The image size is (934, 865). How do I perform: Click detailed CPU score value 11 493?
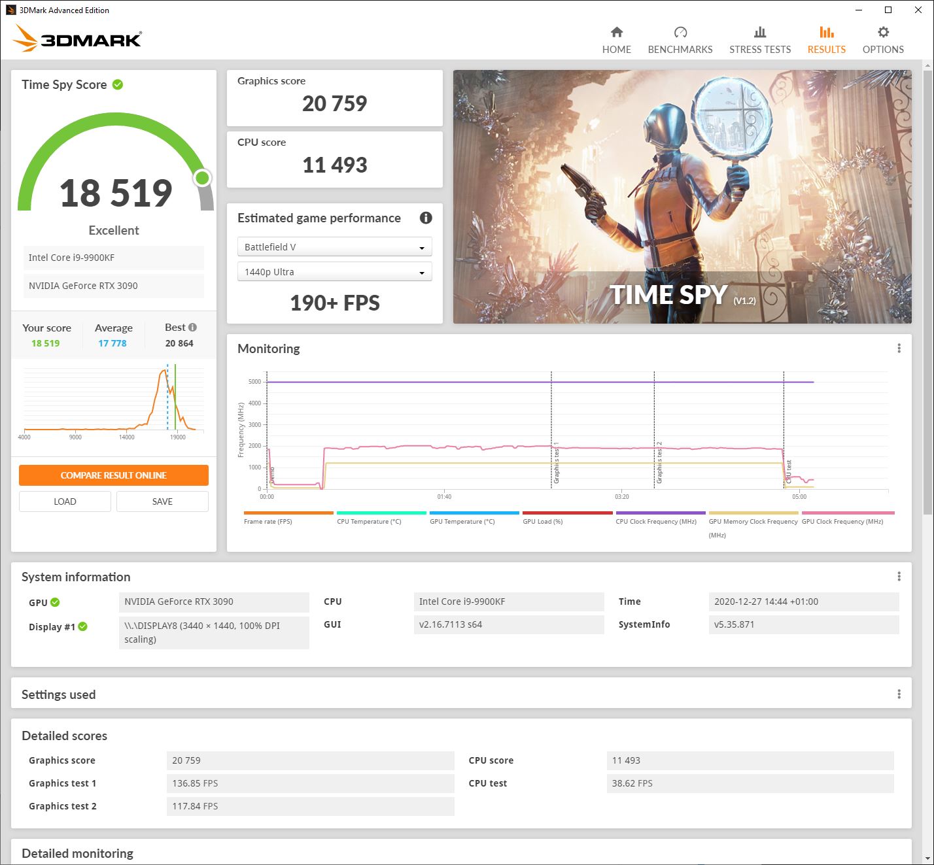750,760
